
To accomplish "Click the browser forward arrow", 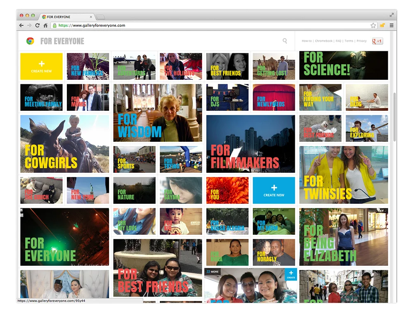I will pyautogui.click(x=29, y=26).
